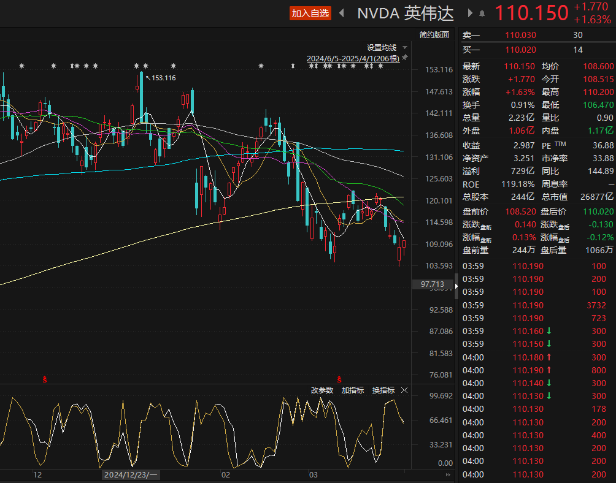Collapse the right quote panel via splitter arrow
The height and width of the screenshot is (483, 616).
(456, 286)
